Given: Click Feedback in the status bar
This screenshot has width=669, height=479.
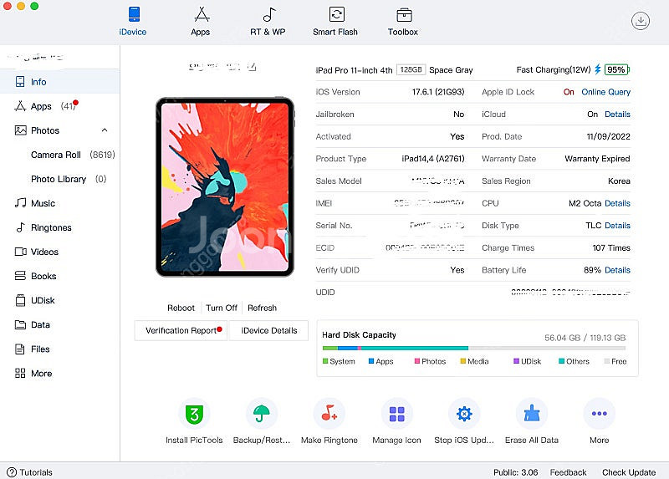Looking at the screenshot, I should (x=569, y=472).
